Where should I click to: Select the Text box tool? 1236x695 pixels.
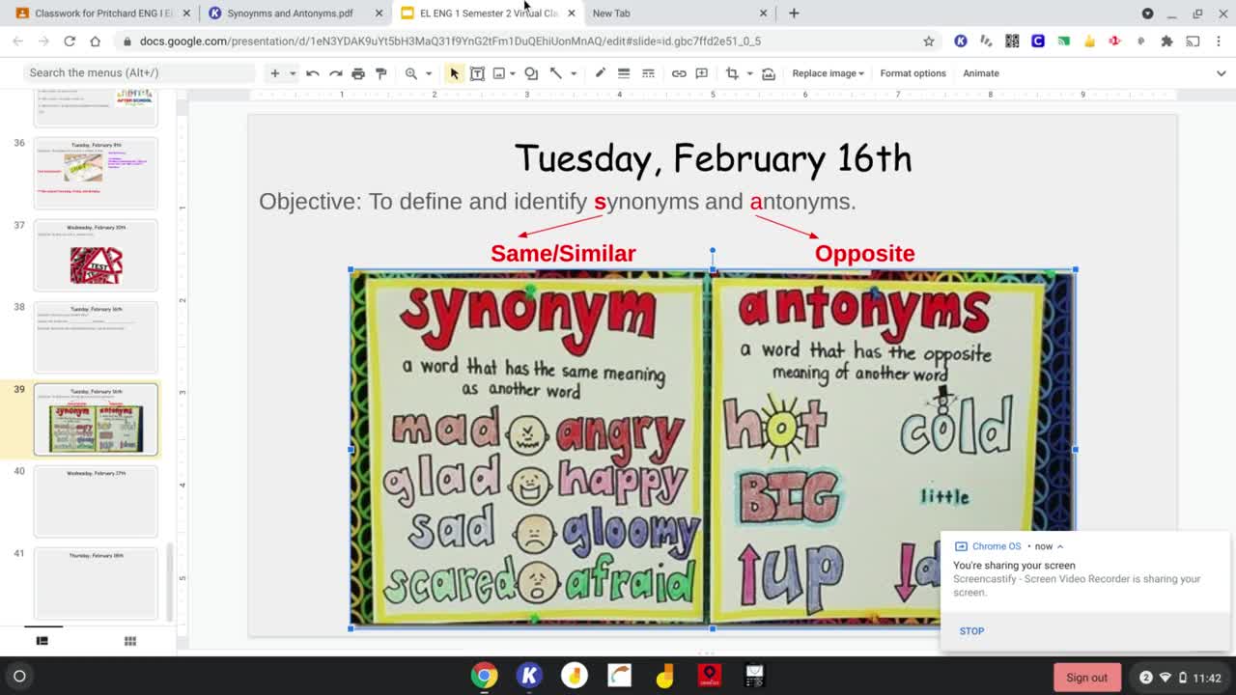click(x=477, y=73)
